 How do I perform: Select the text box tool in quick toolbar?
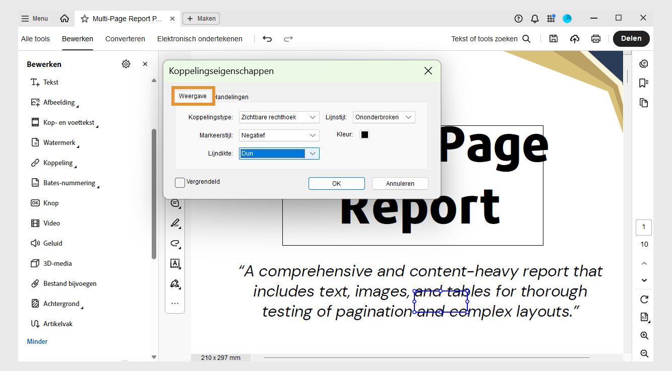pos(175,263)
